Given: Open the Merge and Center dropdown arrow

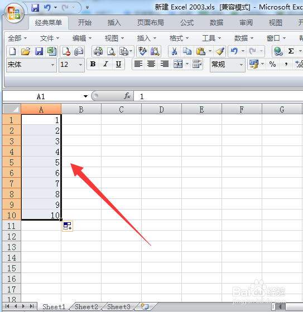Looking at the screenshot, I should click(187, 64).
